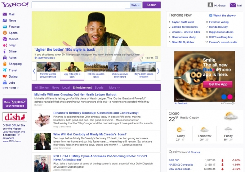Viewport: 245px width, 172px height.
Task: Click the Yahoo! logo
Action: [15, 5]
